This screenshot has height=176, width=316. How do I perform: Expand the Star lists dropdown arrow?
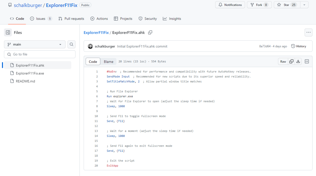[304, 5]
